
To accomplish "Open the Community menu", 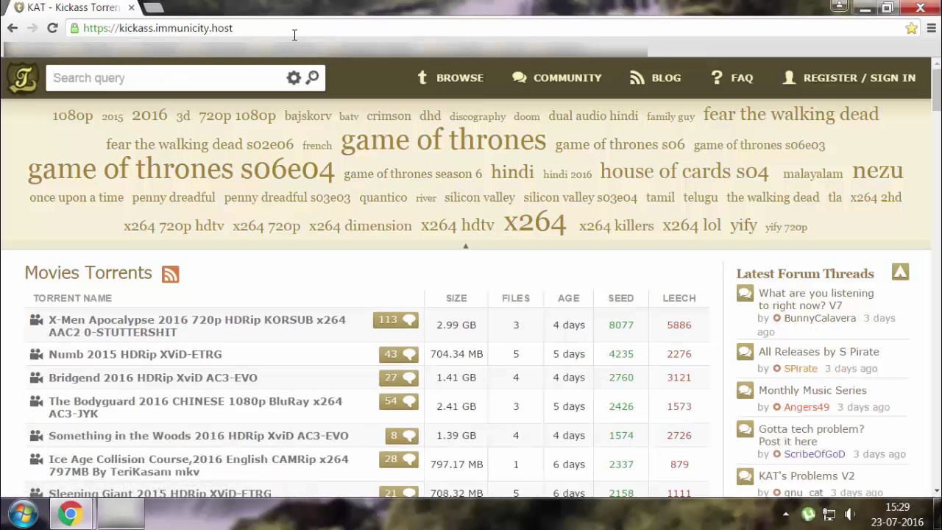I will pos(557,78).
